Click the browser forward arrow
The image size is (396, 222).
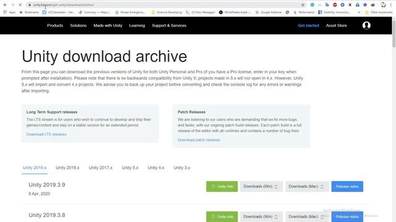12,5
